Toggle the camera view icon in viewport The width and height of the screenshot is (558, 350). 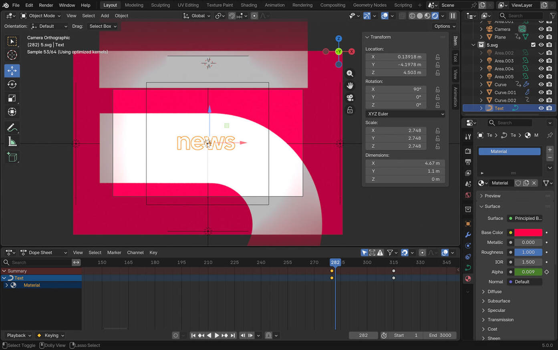point(350,98)
